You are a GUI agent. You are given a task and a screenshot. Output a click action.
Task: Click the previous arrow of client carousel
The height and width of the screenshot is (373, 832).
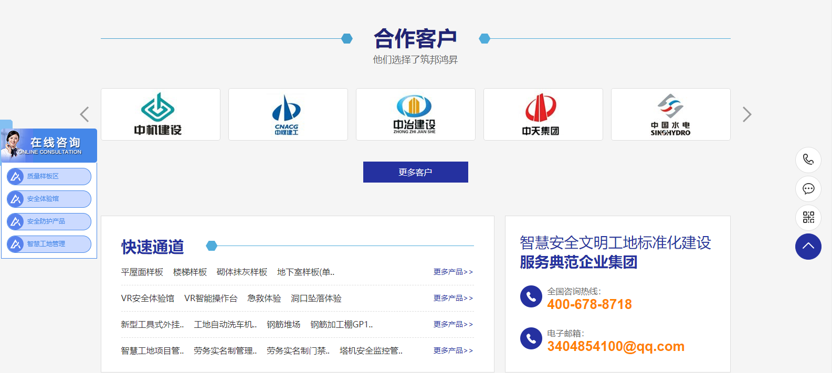click(85, 114)
